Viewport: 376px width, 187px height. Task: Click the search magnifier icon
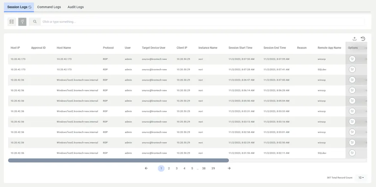coord(35,22)
